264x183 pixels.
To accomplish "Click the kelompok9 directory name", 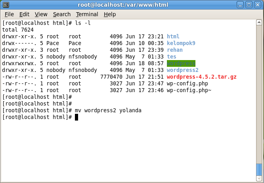I will tap(181, 43).
